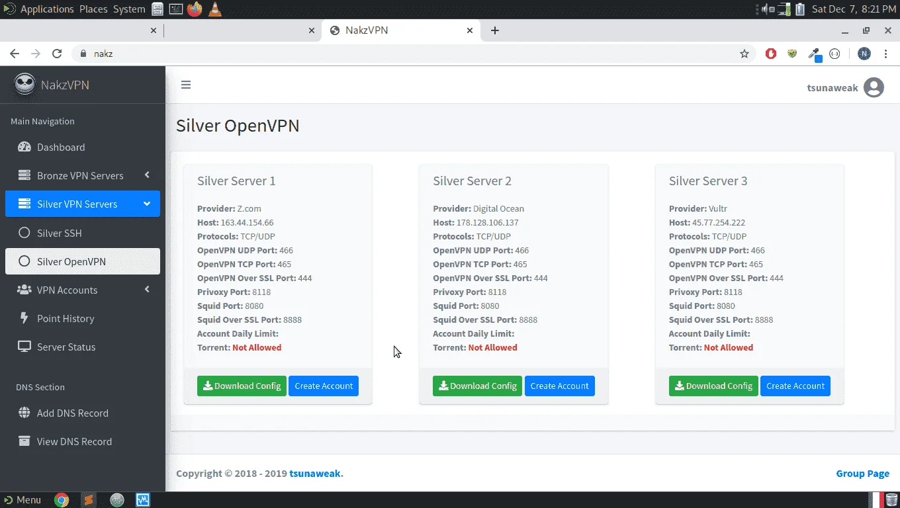Click the Silver VPN Servers server icon
This screenshot has height=508, width=900.
point(24,204)
